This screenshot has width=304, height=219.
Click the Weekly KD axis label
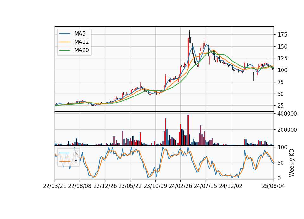[292, 163]
